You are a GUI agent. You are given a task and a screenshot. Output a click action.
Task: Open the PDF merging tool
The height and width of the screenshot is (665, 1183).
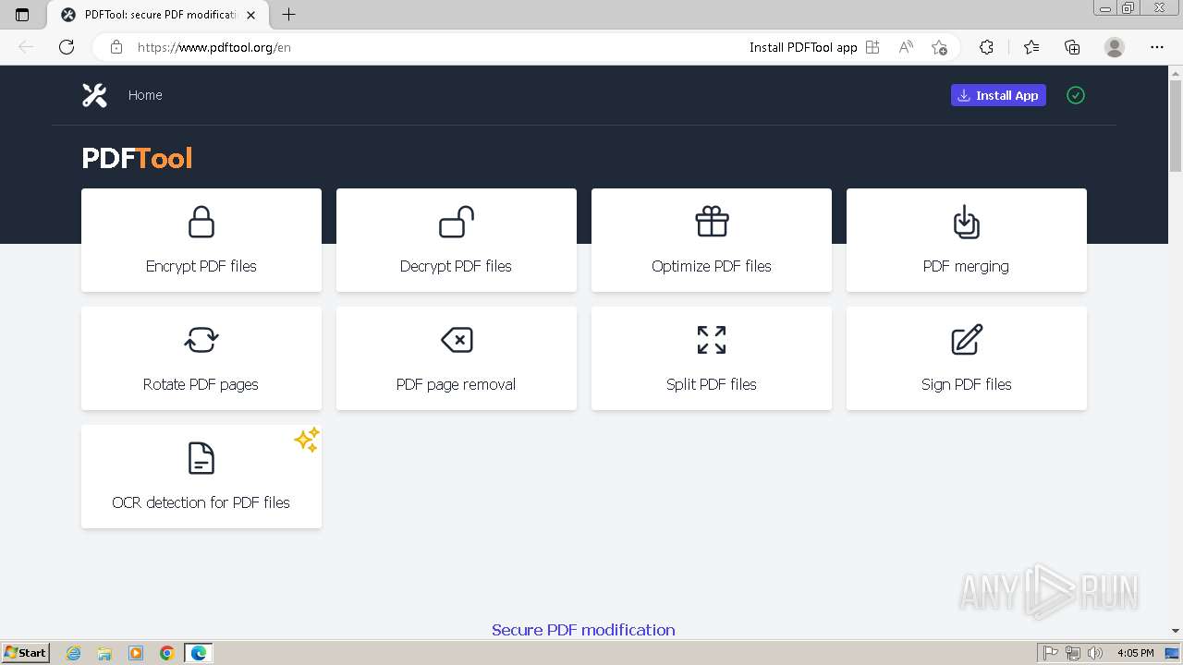[x=967, y=240]
